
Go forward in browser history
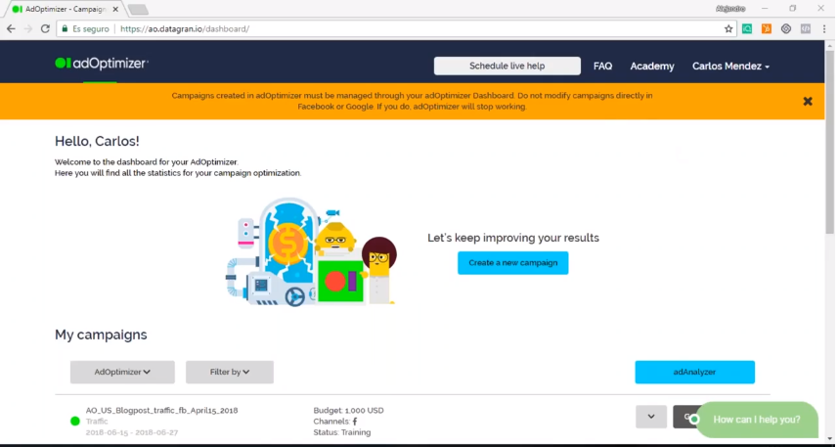tap(27, 29)
